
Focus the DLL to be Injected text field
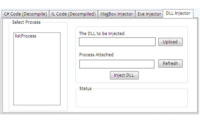click(117, 42)
